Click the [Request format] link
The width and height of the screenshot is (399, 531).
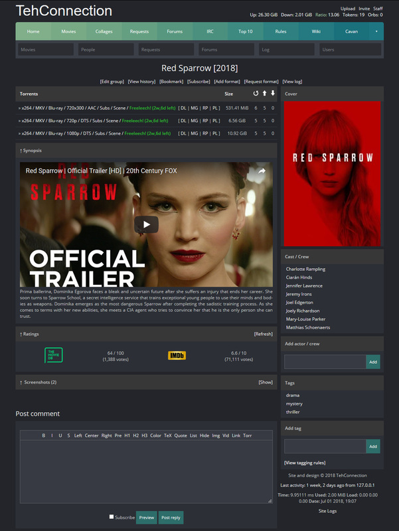coord(261,82)
